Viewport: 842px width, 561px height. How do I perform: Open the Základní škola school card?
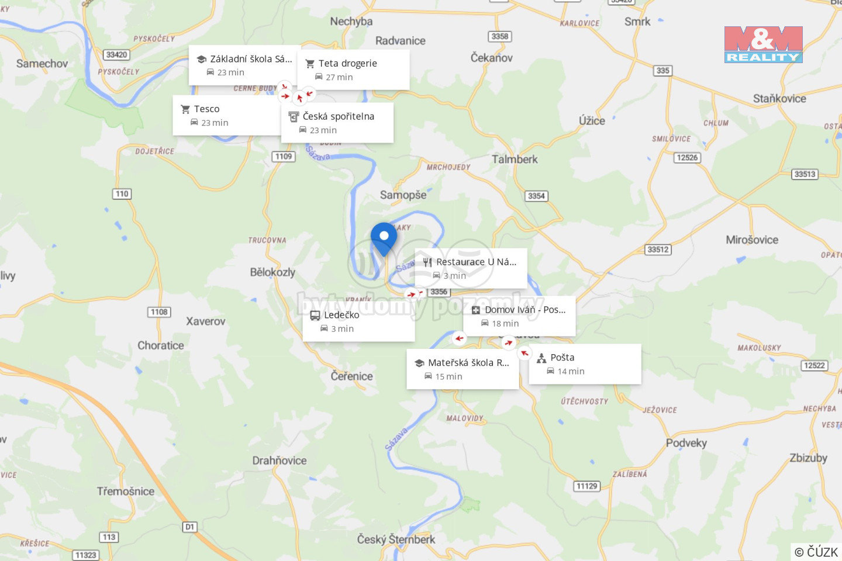pyautogui.click(x=245, y=65)
